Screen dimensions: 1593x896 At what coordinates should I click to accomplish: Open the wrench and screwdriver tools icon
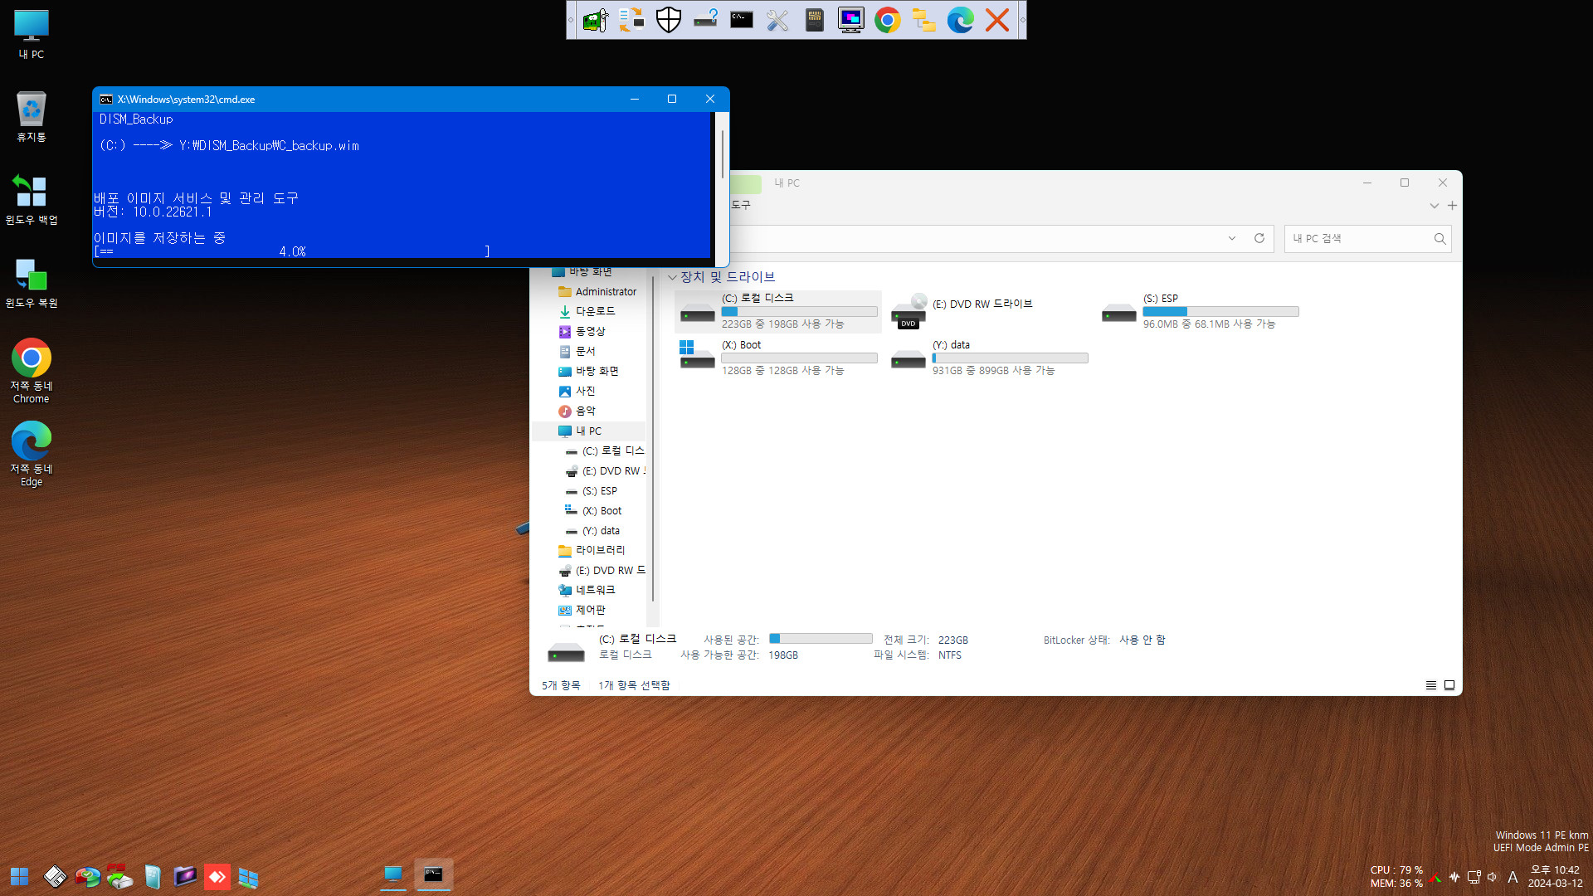tap(778, 20)
